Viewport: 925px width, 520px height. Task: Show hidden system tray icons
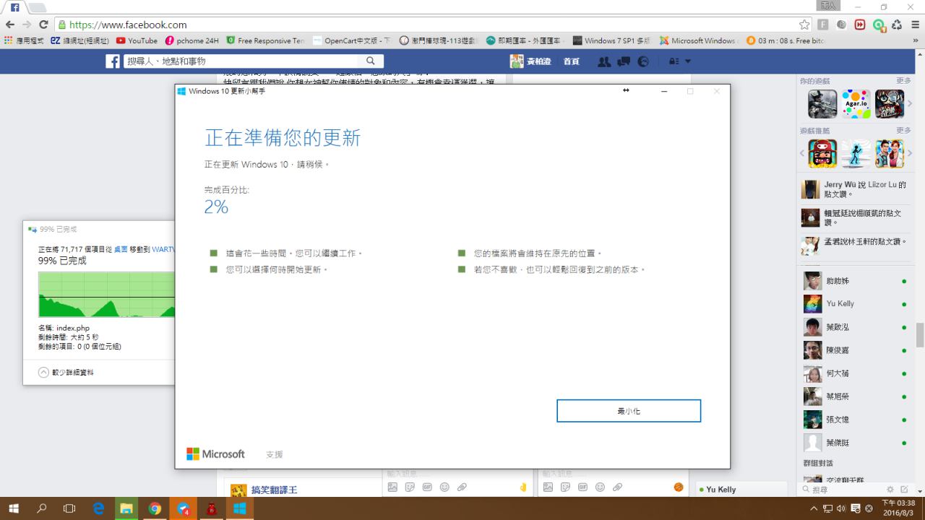(814, 508)
